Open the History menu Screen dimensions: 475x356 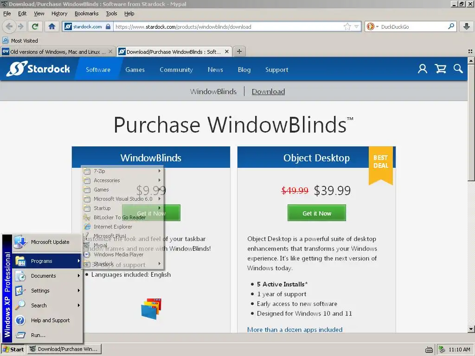59,13
